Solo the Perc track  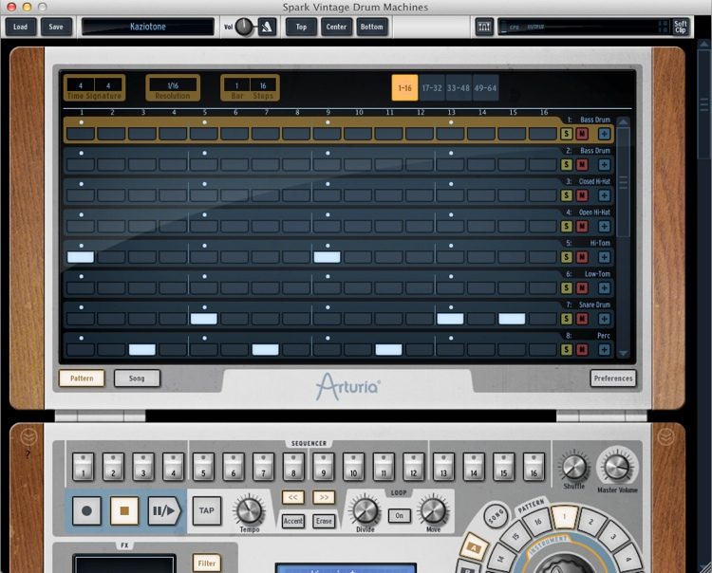pyautogui.click(x=566, y=350)
